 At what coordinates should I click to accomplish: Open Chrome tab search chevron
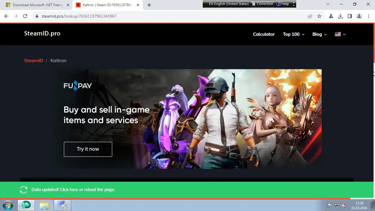pyautogui.click(x=328, y=4)
